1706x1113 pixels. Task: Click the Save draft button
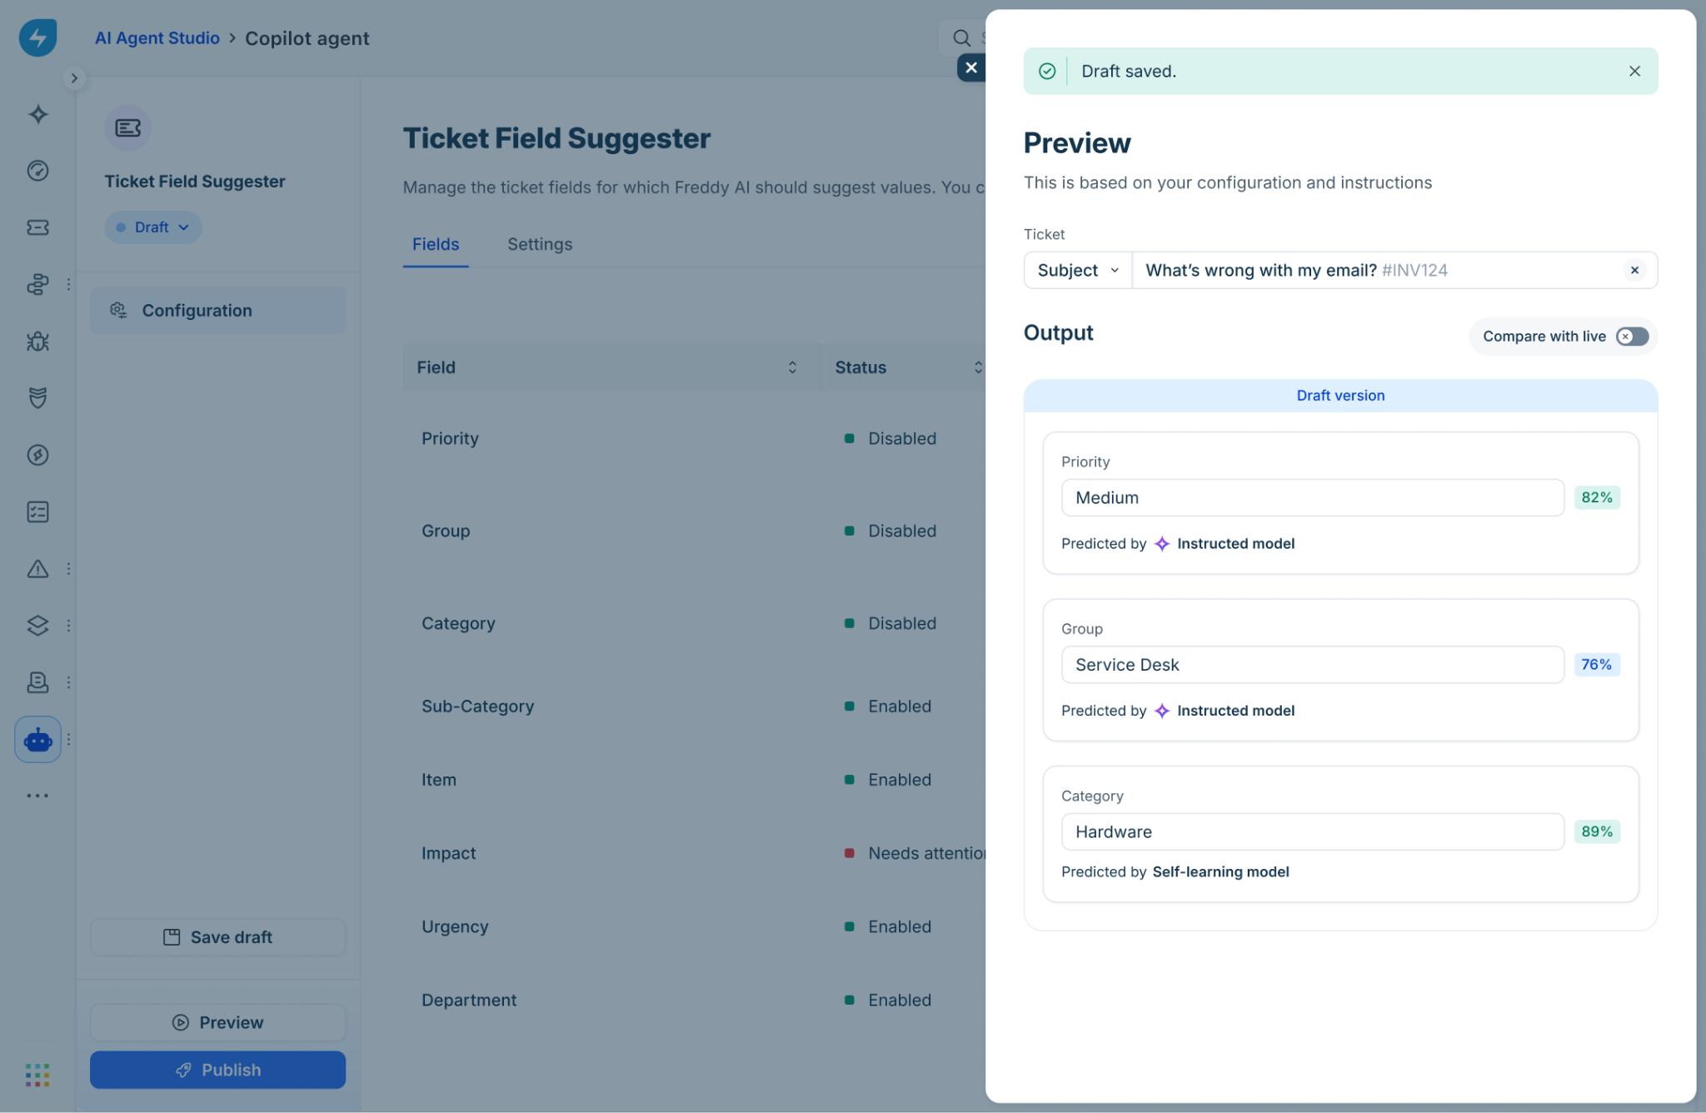pos(217,937)
